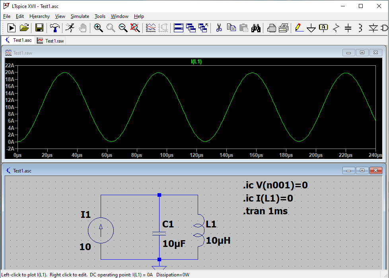Image resolution: width=389 pixels, height=278 pixels.
Task: Click the Save floppy disk icon
Action: [39, 28]
